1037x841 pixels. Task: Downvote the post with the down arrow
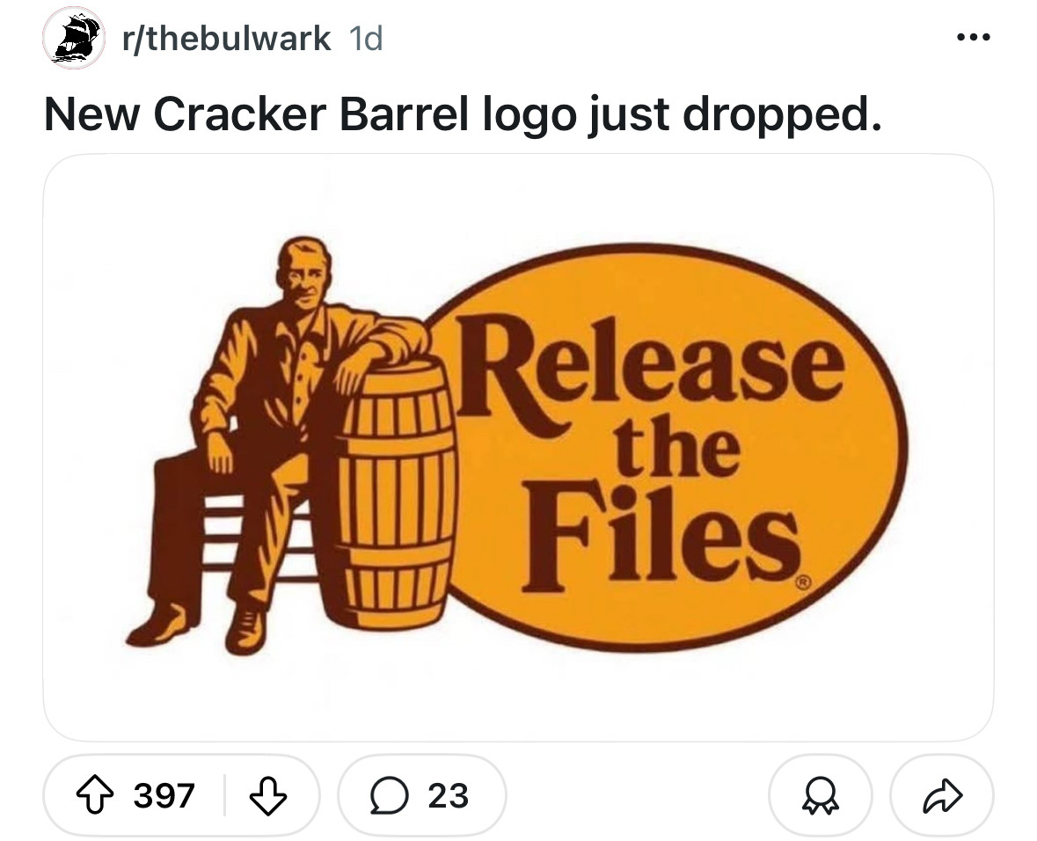(268, 794)
